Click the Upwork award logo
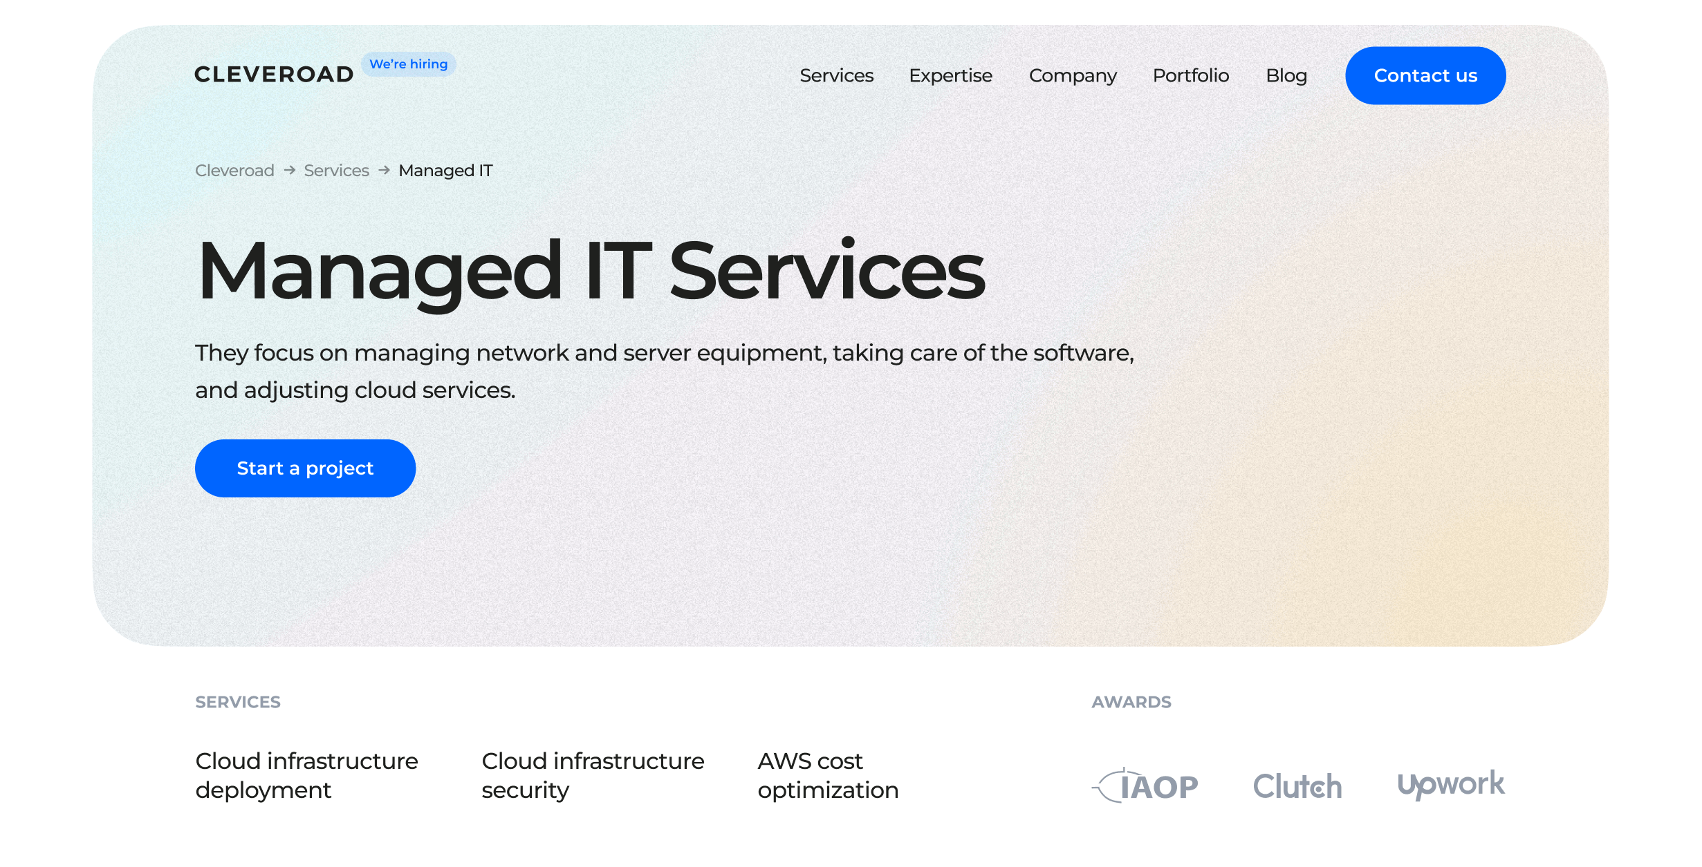Screen dimensions: 1702x867 click(x=1452, y=784)
